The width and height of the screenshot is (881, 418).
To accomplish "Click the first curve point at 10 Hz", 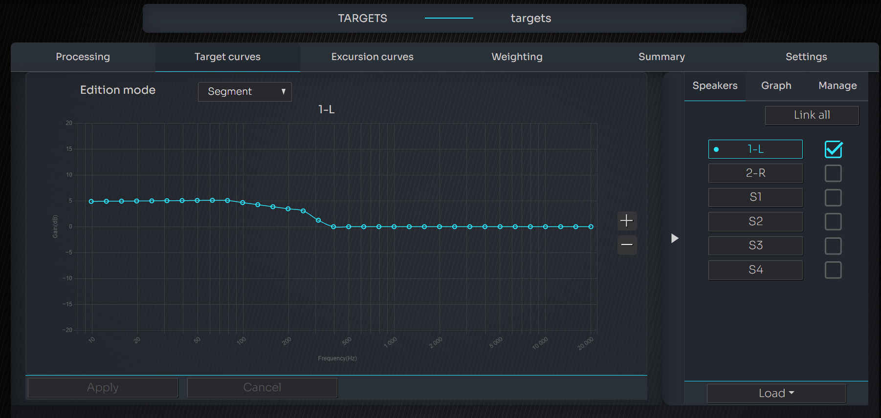I will pos(91,201).
